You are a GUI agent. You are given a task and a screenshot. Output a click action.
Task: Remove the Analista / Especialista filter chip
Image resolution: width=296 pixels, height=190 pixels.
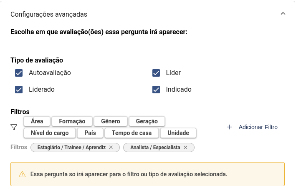tap(185, 147)
